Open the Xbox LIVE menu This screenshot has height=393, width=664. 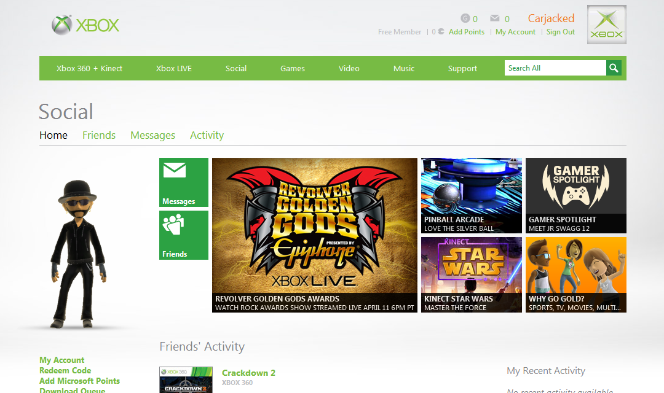173,69
